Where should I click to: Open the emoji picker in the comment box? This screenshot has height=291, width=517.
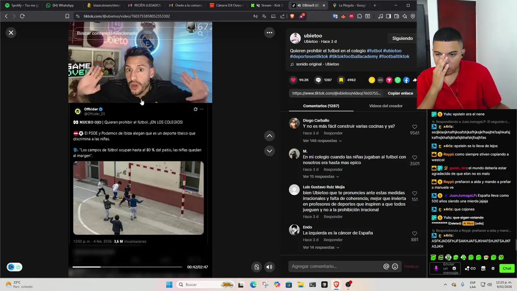395,266
